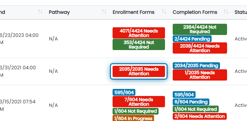
Task: Open the 2038/4424 Needs Attention completion badge
Action: click(x=200, y=48)
